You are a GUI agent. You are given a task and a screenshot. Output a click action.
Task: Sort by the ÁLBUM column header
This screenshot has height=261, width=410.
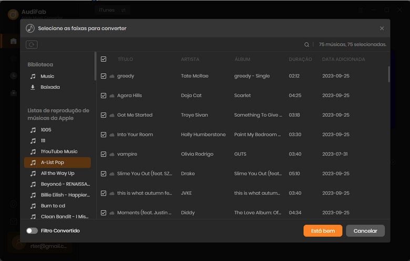click(x=242, y=59)
